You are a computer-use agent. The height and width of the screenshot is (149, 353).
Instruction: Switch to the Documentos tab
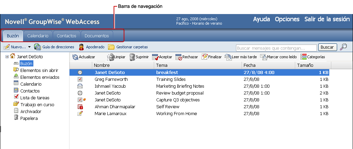(x=97, y=36)
